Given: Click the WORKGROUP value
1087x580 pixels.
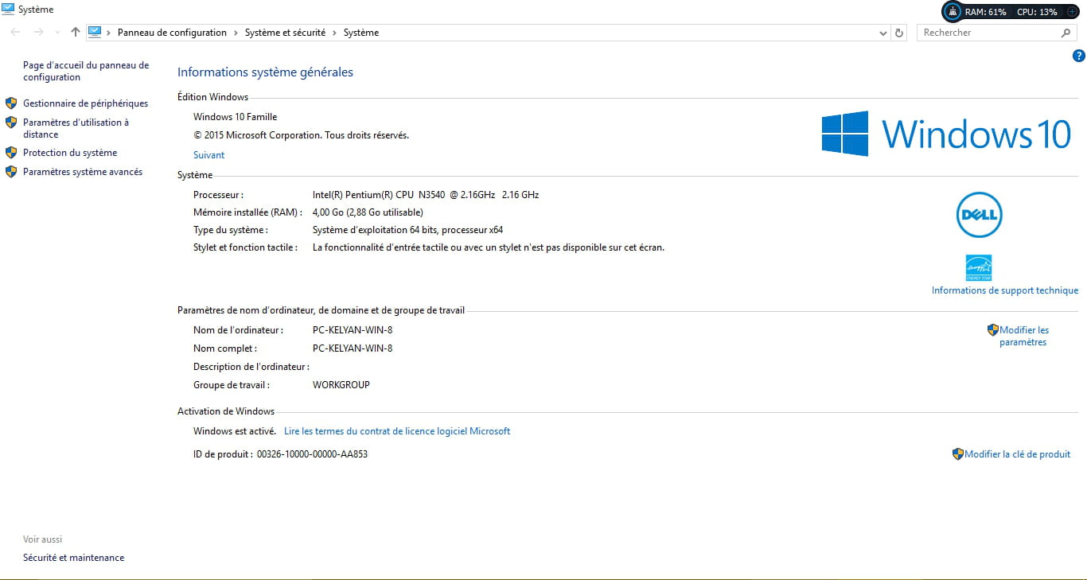Looking at the screenshot, I should click(341, 385).
